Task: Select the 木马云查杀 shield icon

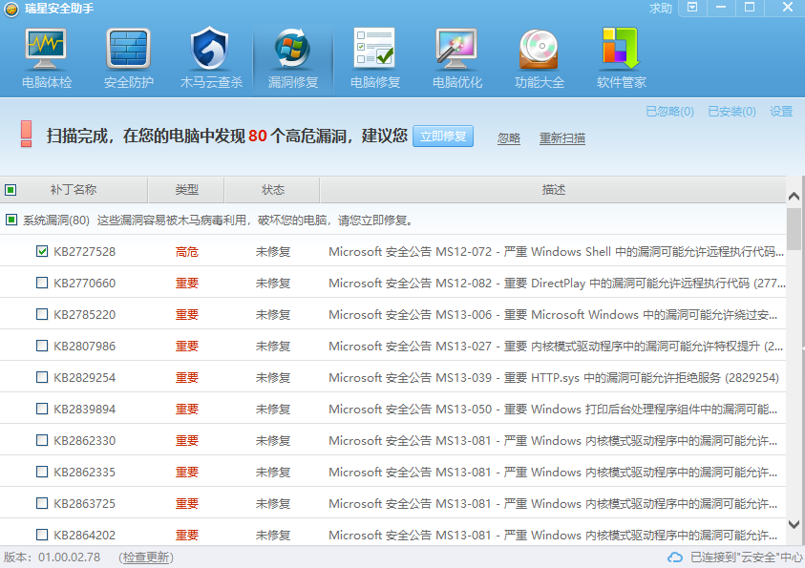Action: click(x=210, y=48)
